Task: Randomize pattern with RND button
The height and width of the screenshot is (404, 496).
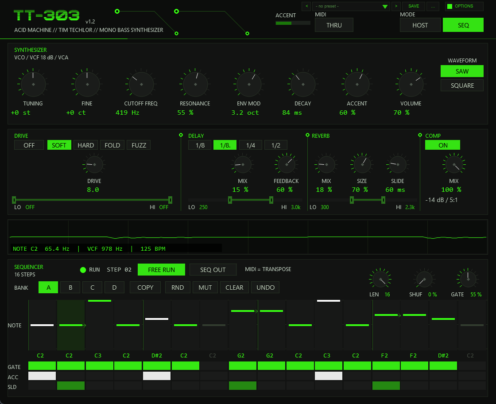Action: coord(178,287)
